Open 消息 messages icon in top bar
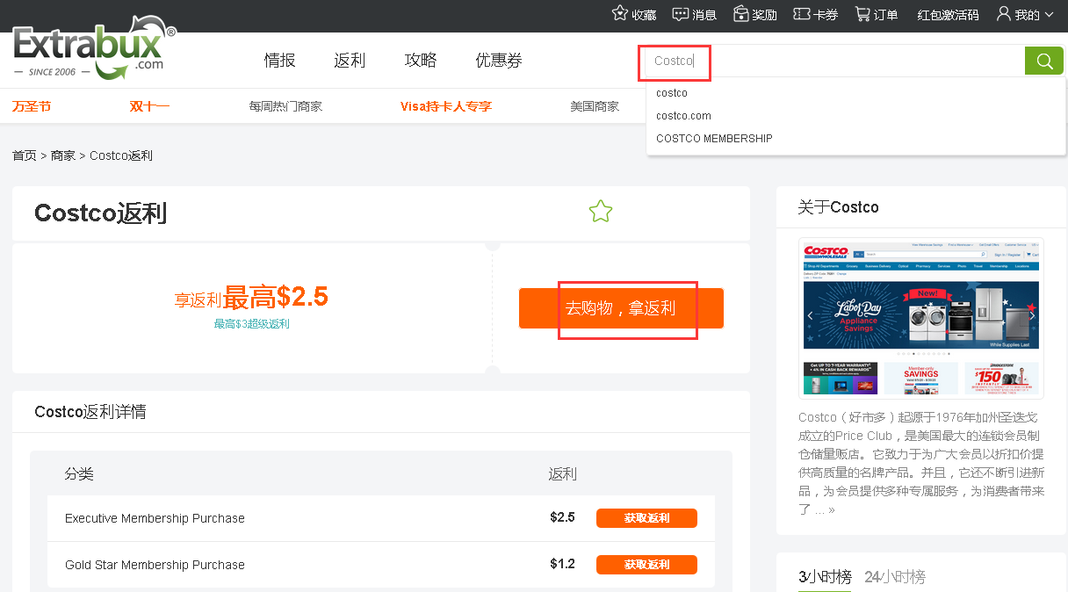1068x592 pixels. [681, 14]
